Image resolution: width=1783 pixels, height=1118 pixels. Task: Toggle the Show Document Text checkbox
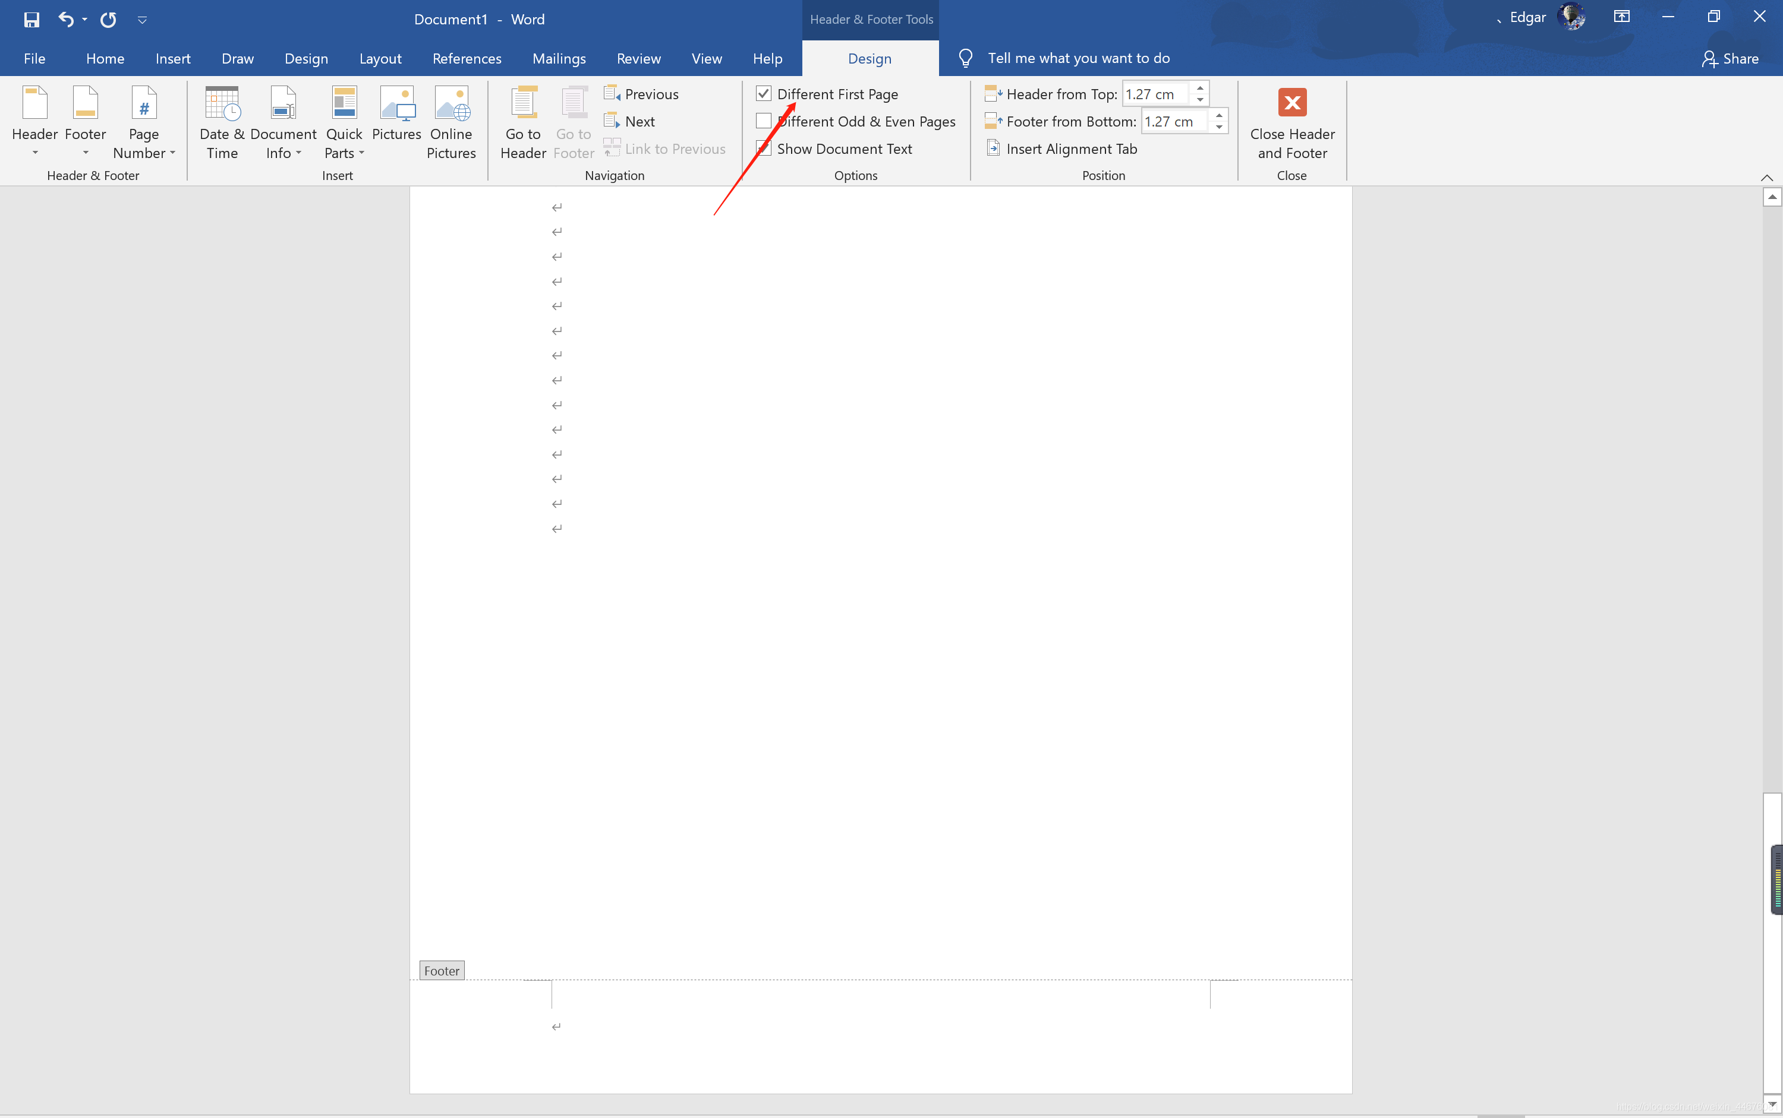coord(764,149)
